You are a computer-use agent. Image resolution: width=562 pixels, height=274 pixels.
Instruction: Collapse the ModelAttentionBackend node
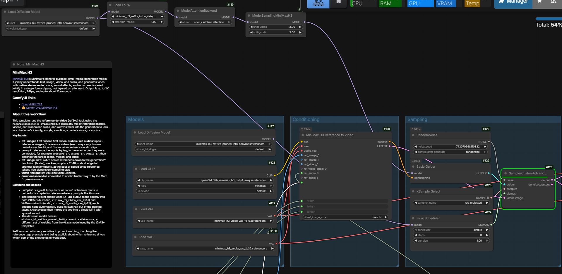click(x=178, y=11)
